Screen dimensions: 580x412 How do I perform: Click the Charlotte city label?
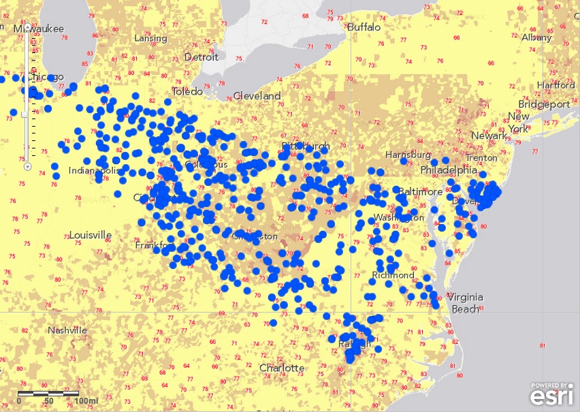282,368
